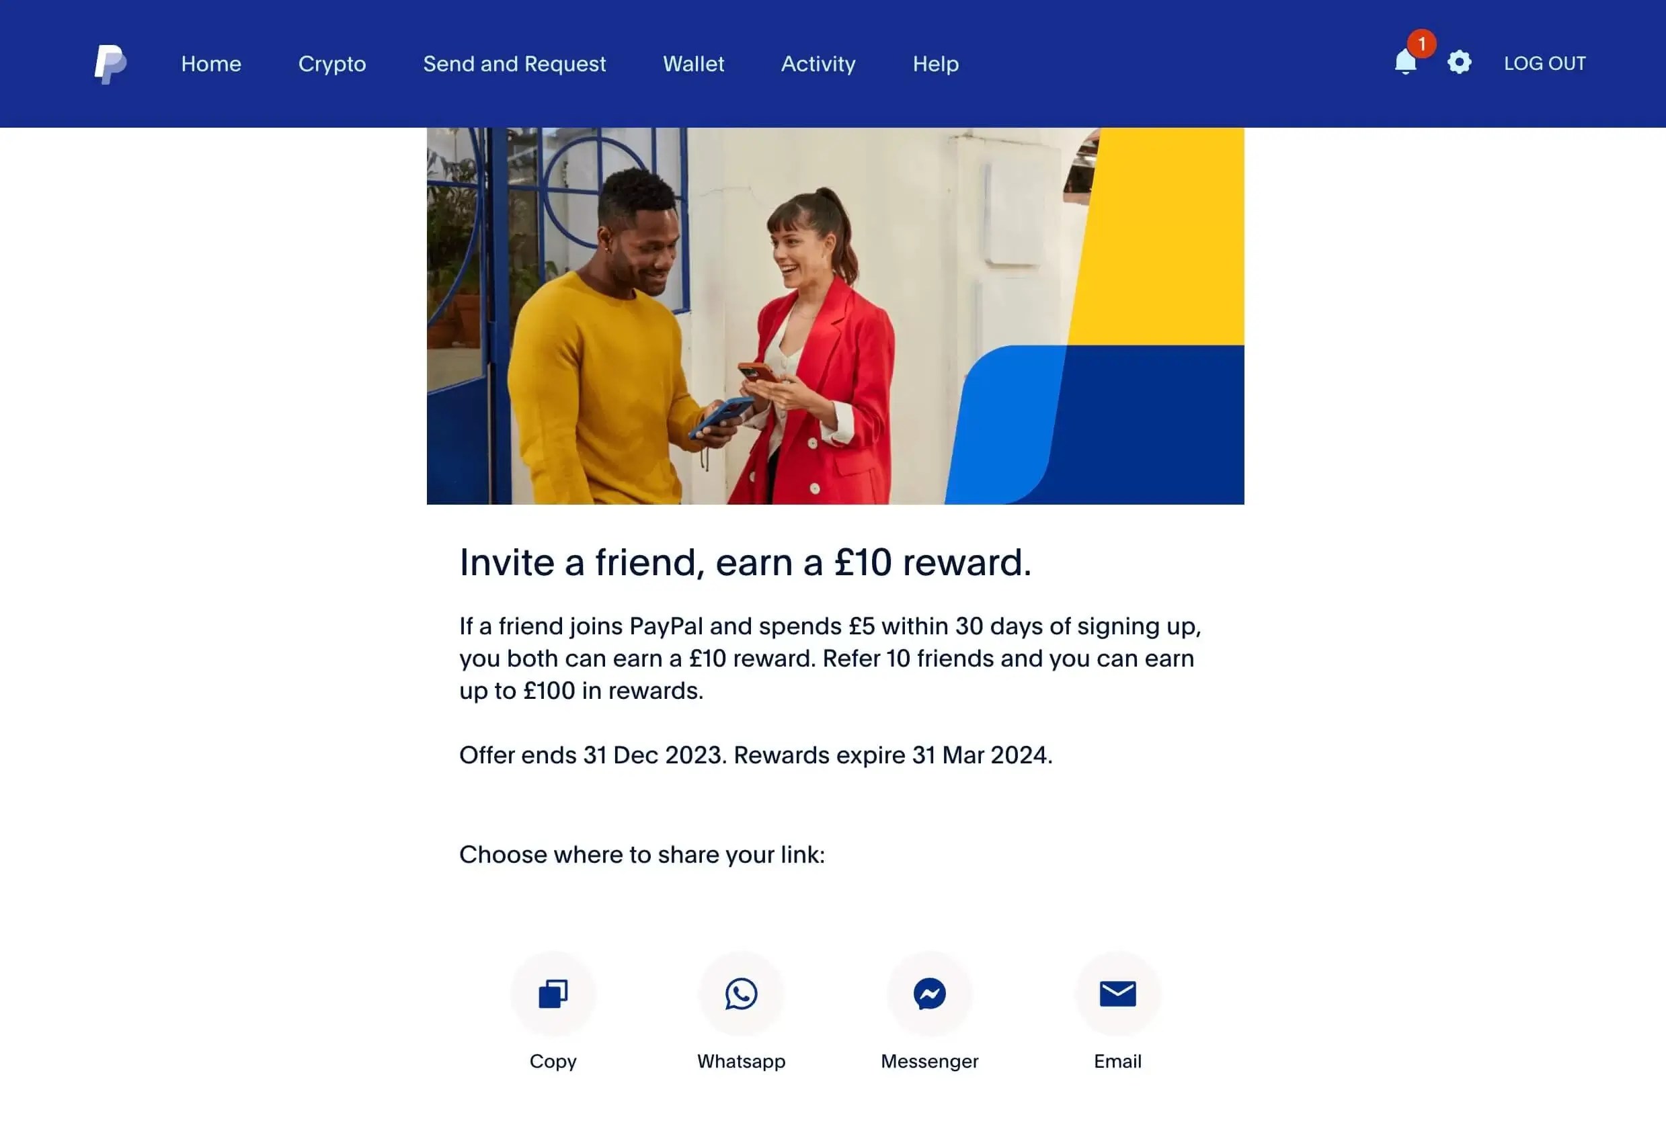The height and width of the screenshot is (1137, 1666).
Task: Click the settings gear icon
Action: pyautogui.click(x=1460, y=63)
